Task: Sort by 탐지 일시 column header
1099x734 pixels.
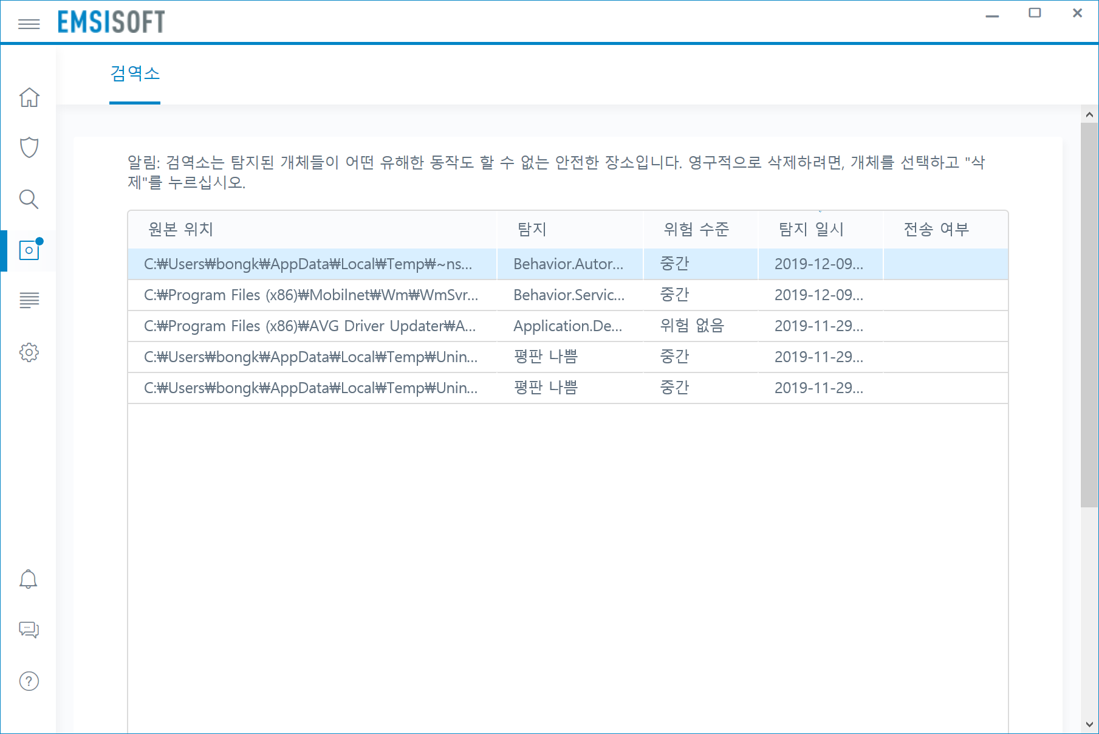Action: (x=820, y=229)
